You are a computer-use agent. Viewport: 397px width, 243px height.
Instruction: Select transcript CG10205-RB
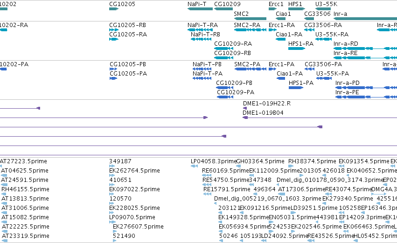(x=114, y=30)
